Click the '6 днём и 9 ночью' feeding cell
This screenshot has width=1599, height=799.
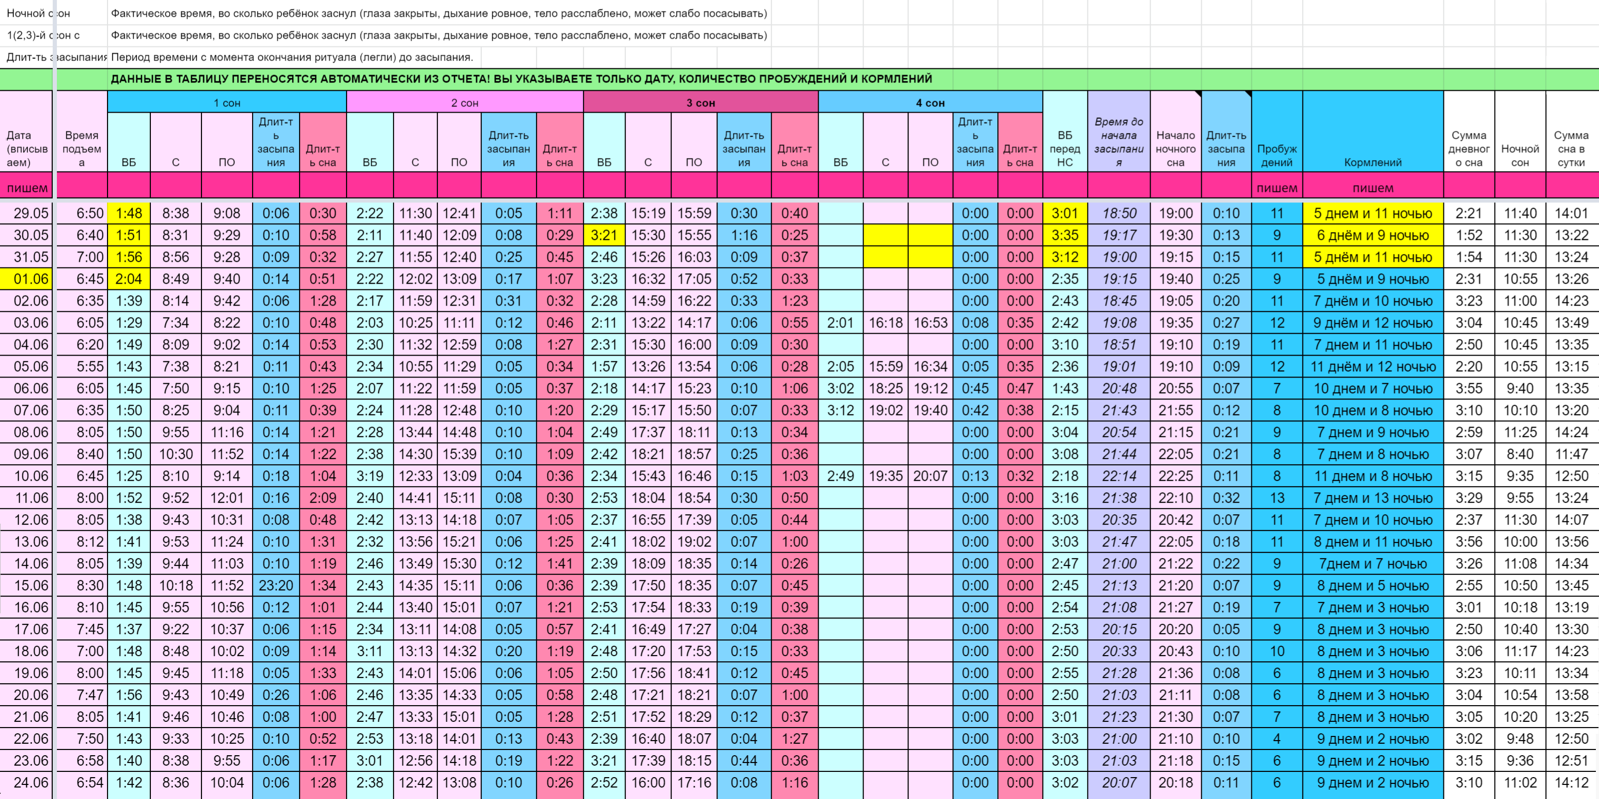tap(1373, 235)
